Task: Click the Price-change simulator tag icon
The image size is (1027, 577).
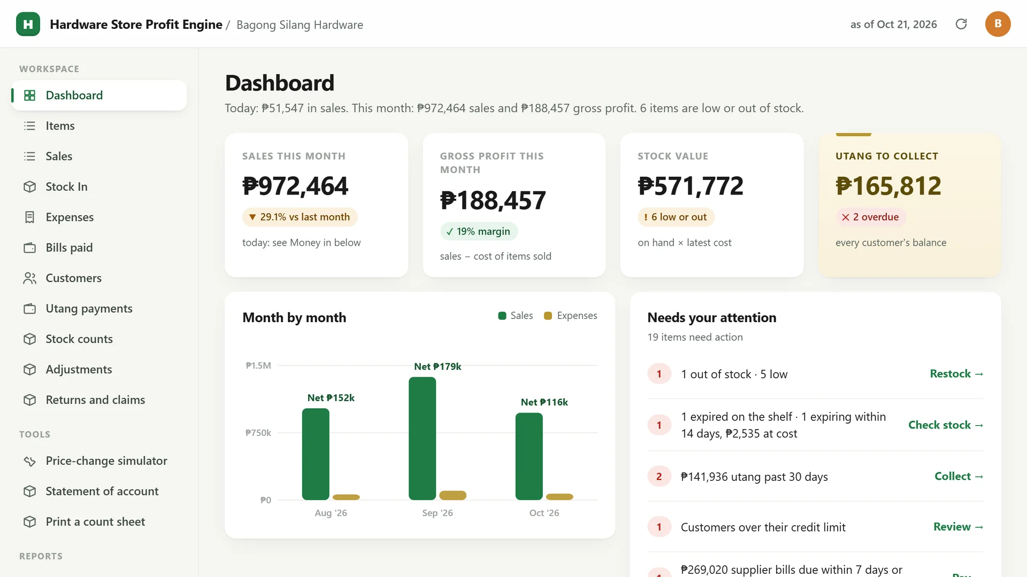Action: (x=30, y=461)
